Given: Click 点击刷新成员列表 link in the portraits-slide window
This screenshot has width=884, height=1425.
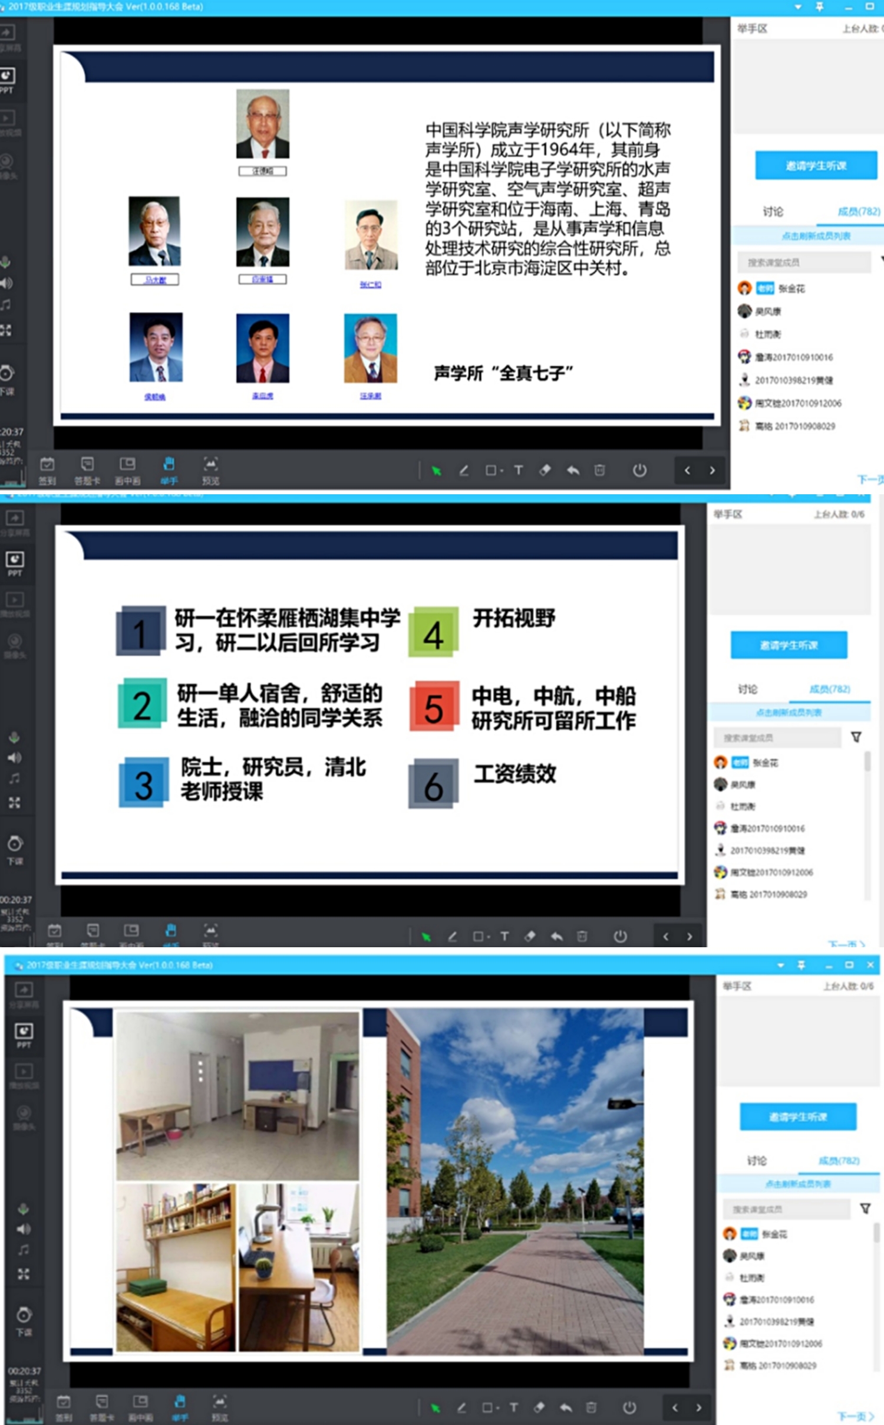Looking at the screenshot, I should point(816,236).
